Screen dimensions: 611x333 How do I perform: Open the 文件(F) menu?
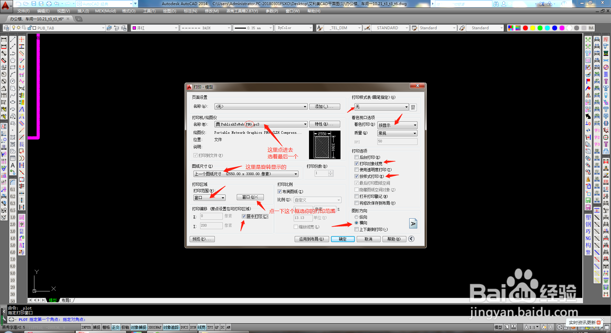pyautogui.click(x=24, y=11)
